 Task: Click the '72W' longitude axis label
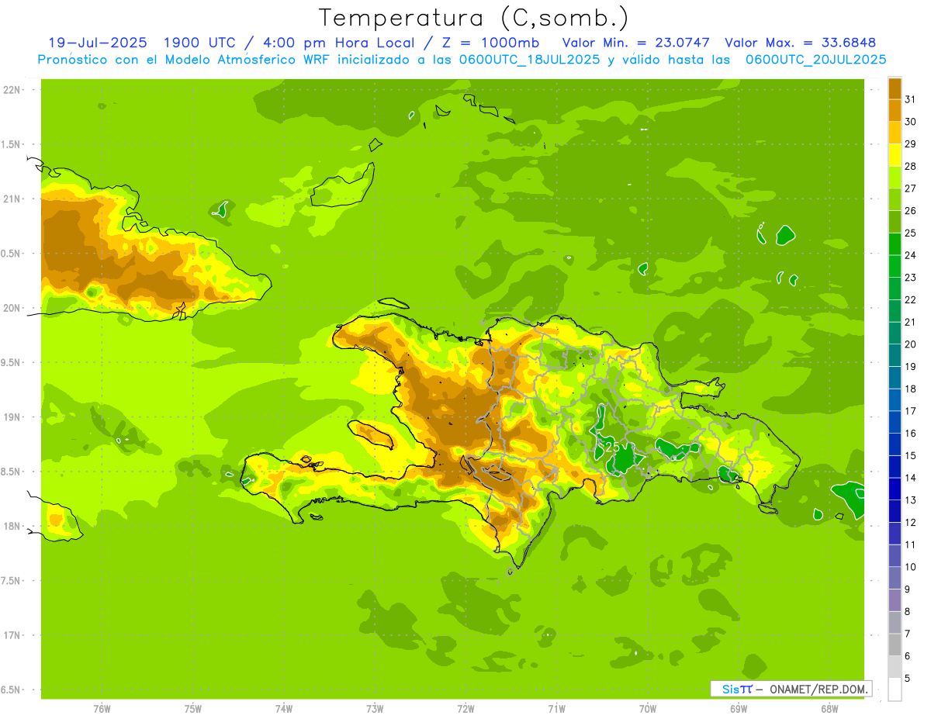465,708
